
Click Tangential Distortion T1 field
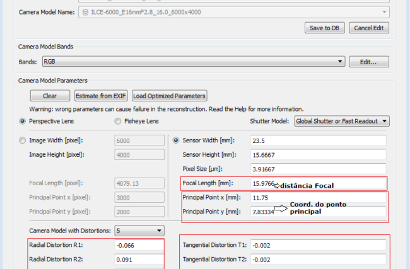tap(318, 245)
